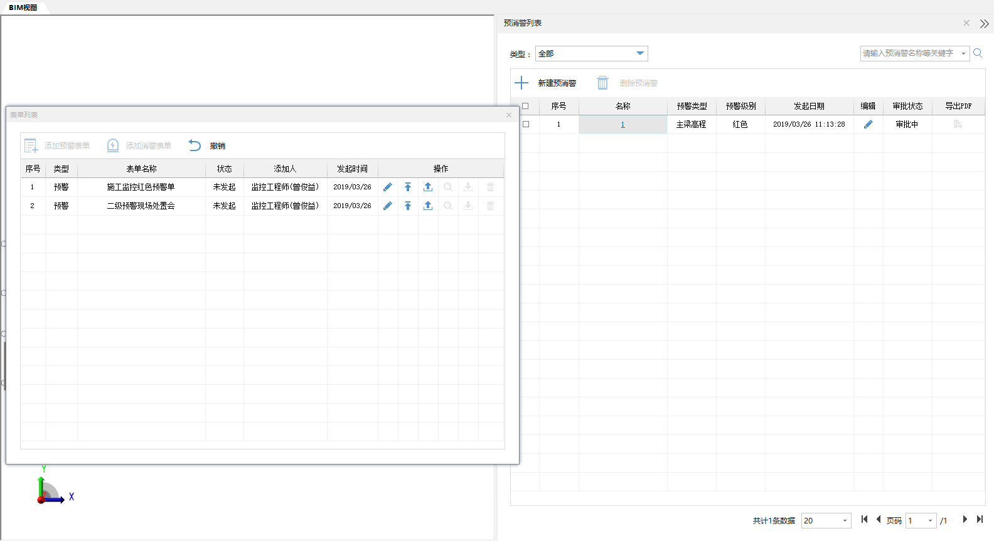This screenshot has width=994, height=541.
Task: Click the search magnifier in 预消警列表
Action: point(978,53)
